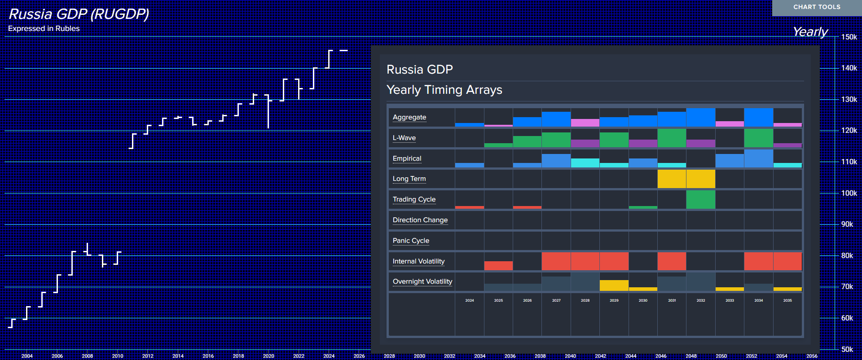Image resolution: width=862 pixels, height=360 pixels.
Task: Open the L-Wave row label
Action: point(404,138)
